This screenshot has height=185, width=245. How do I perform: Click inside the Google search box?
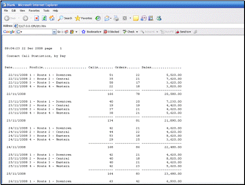pos(36,32)
